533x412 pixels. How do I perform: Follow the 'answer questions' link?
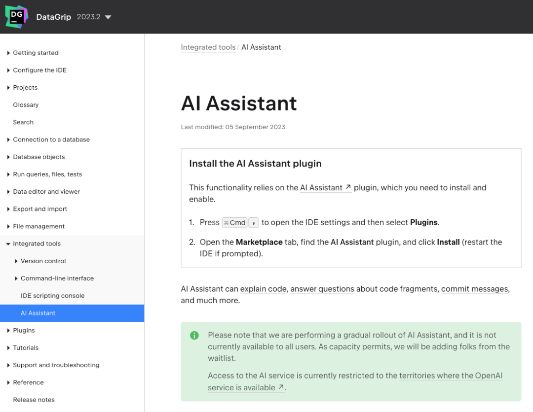(322, 289)
